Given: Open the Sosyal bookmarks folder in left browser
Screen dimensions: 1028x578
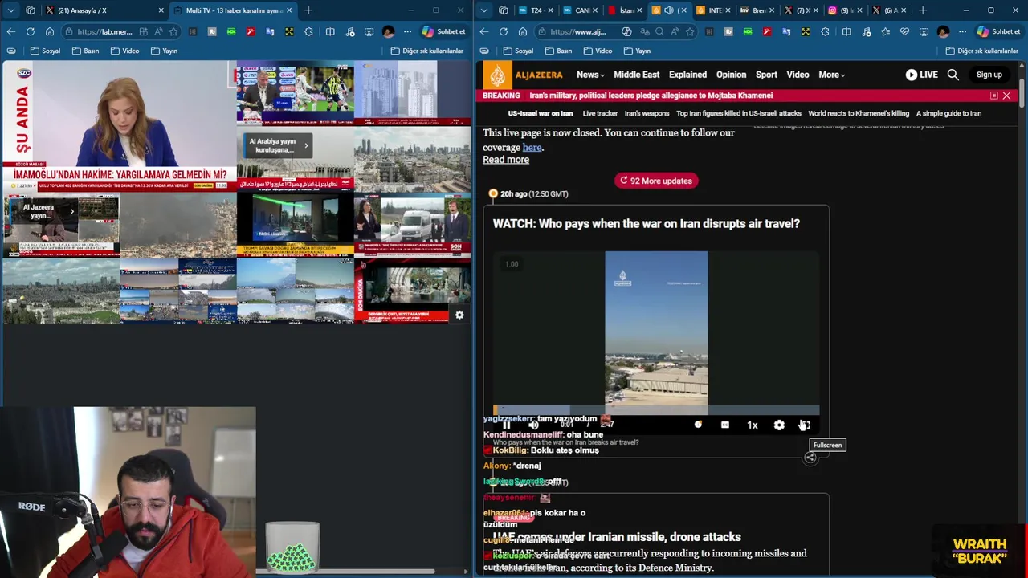Looking at the screenshot, I should coord(45,51).
